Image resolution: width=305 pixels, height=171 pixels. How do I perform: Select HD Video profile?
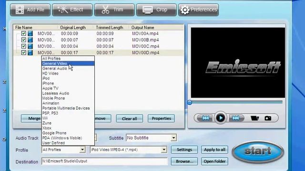click(x=68, y=74)
